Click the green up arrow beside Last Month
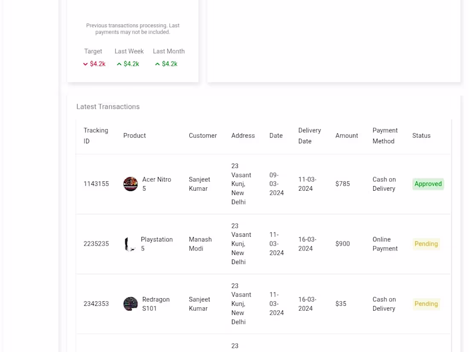This screenshot has width=469, height=352. point(157,64)
